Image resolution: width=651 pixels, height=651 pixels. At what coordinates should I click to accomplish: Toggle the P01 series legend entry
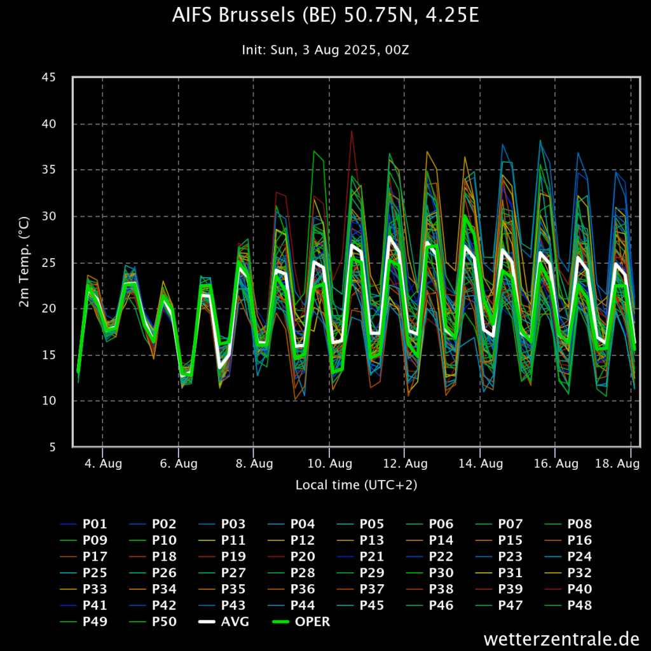tap(84, 524)
